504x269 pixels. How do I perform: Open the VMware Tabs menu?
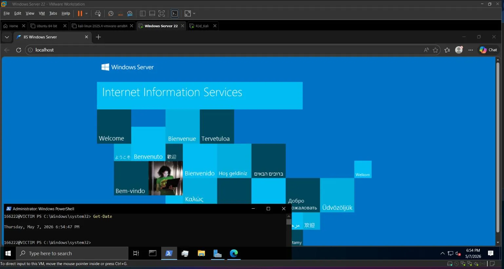[53, 13]
